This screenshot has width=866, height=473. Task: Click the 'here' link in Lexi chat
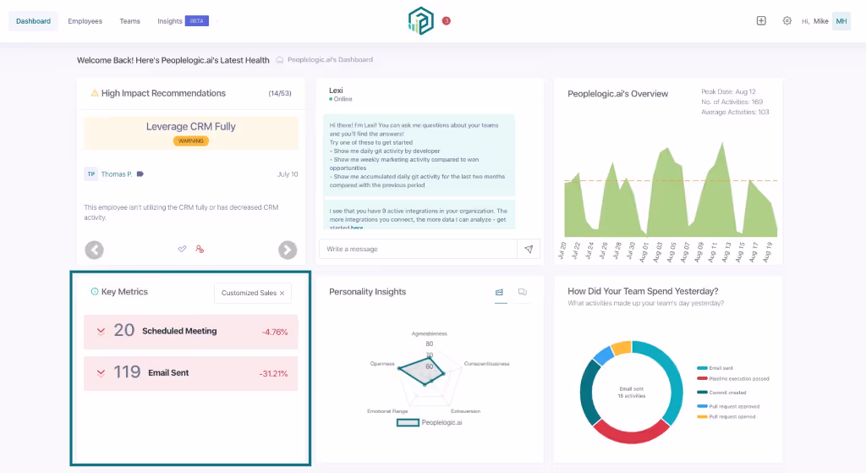[x=357, y=227]
